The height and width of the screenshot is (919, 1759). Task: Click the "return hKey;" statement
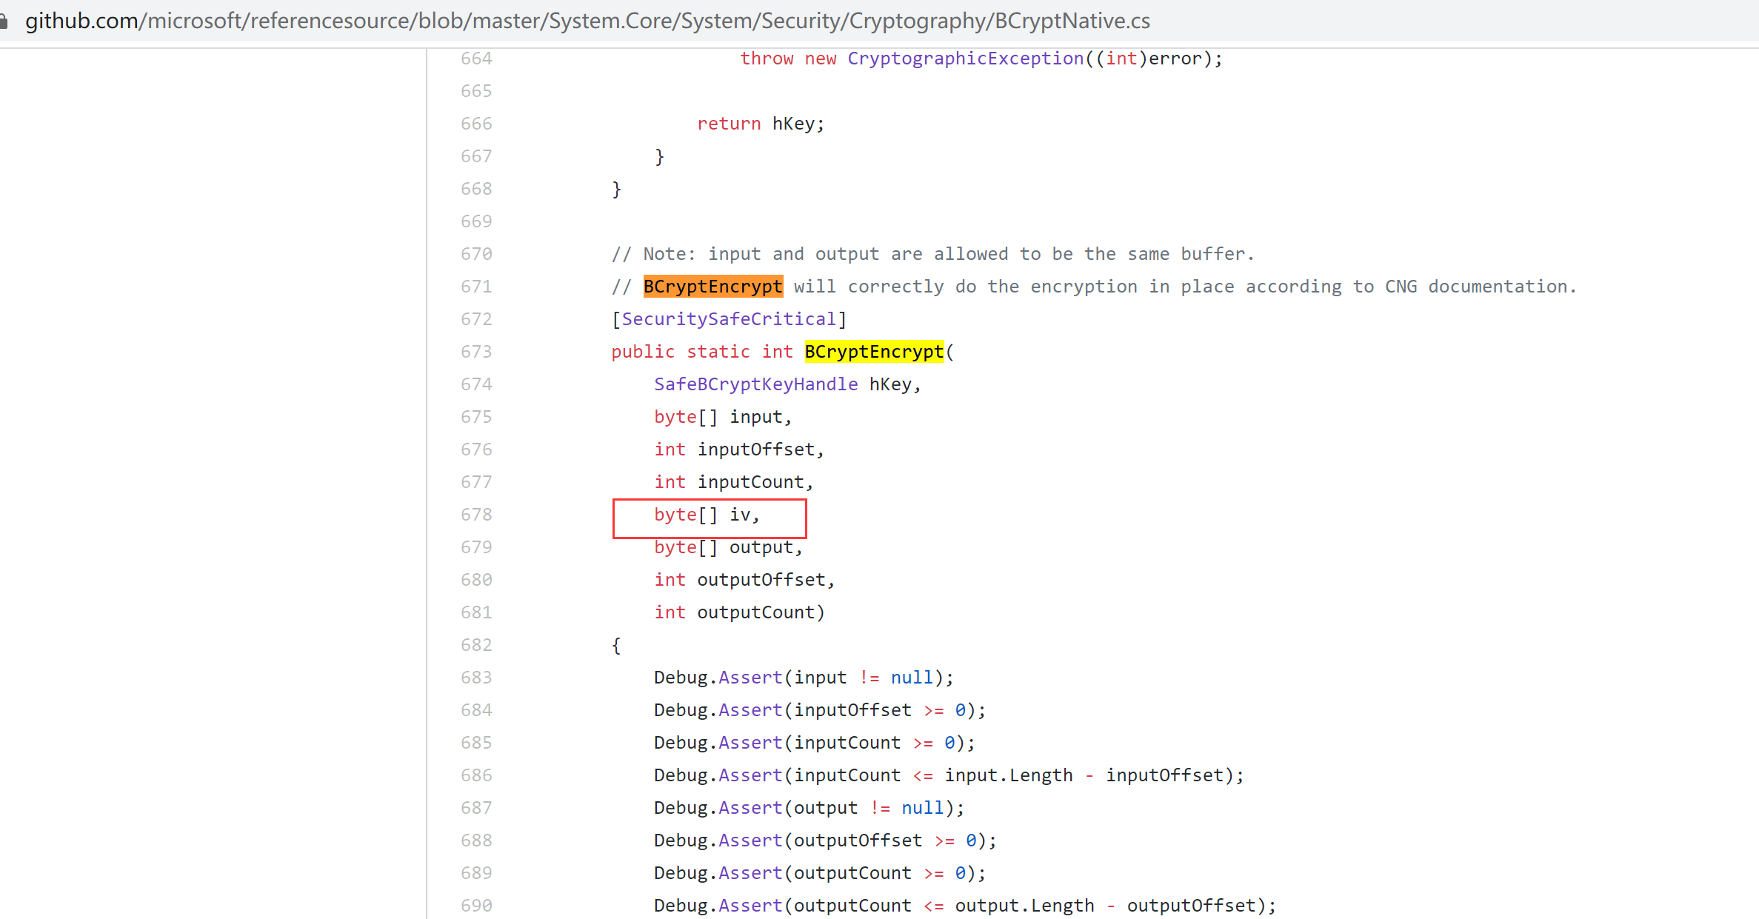click(759, 123)
